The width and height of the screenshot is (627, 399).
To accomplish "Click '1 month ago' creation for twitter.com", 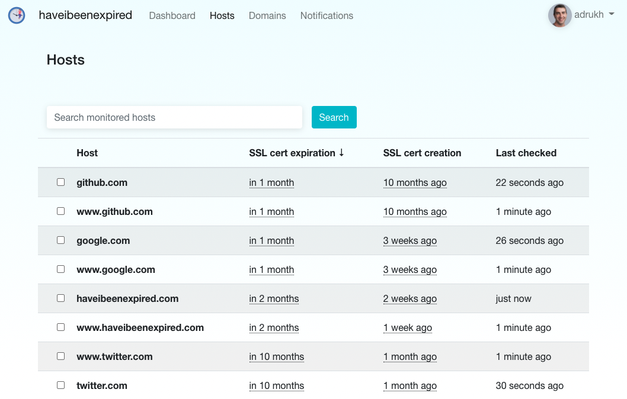I will click(410, 385).
